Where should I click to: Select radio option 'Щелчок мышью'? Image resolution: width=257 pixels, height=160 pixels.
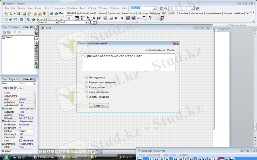click(86, 87)
